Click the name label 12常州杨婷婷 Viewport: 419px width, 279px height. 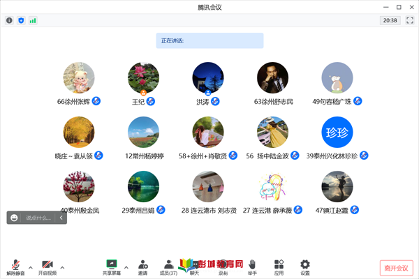point(145,156)
